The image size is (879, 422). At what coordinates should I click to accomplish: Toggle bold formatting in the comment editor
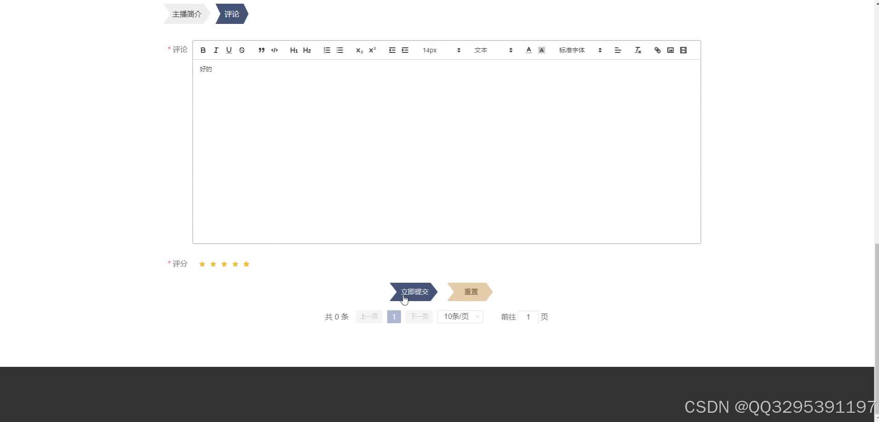203,50
